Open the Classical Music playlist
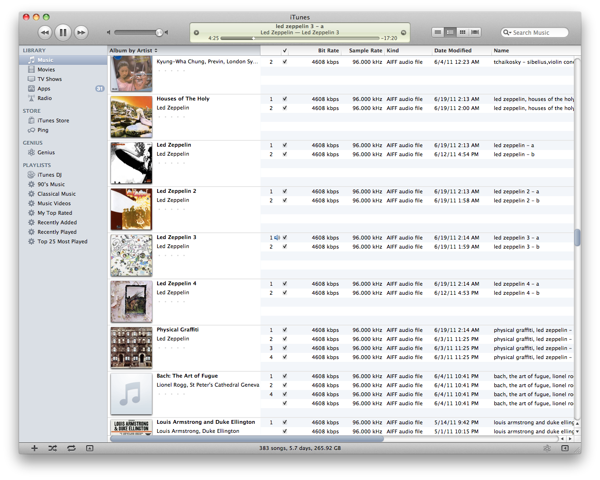Screen dimensions: 600x480 63,194
